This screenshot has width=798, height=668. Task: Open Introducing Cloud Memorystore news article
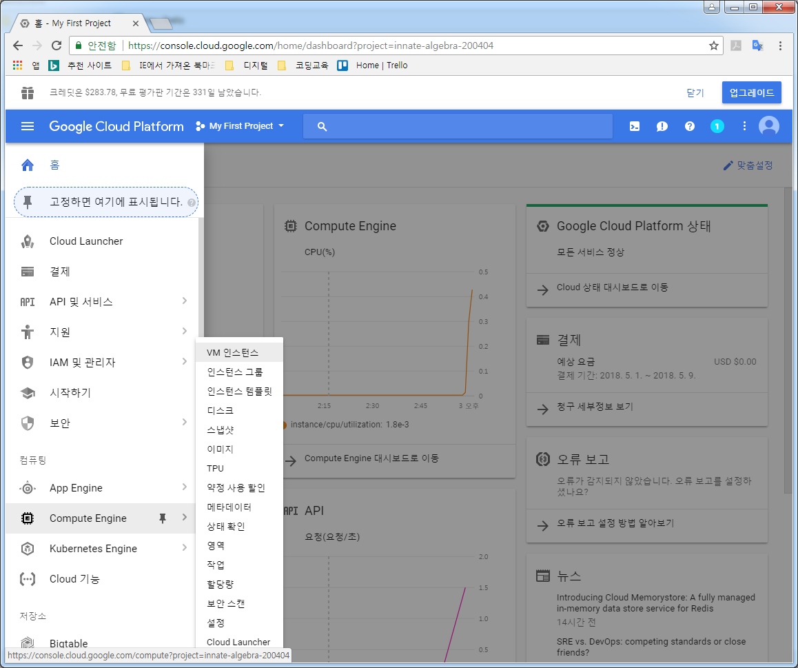click(x=655, y=603)
